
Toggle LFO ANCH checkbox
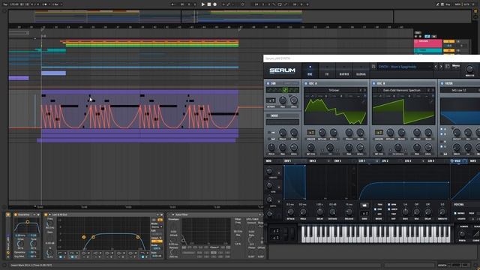tap(389, 209)
